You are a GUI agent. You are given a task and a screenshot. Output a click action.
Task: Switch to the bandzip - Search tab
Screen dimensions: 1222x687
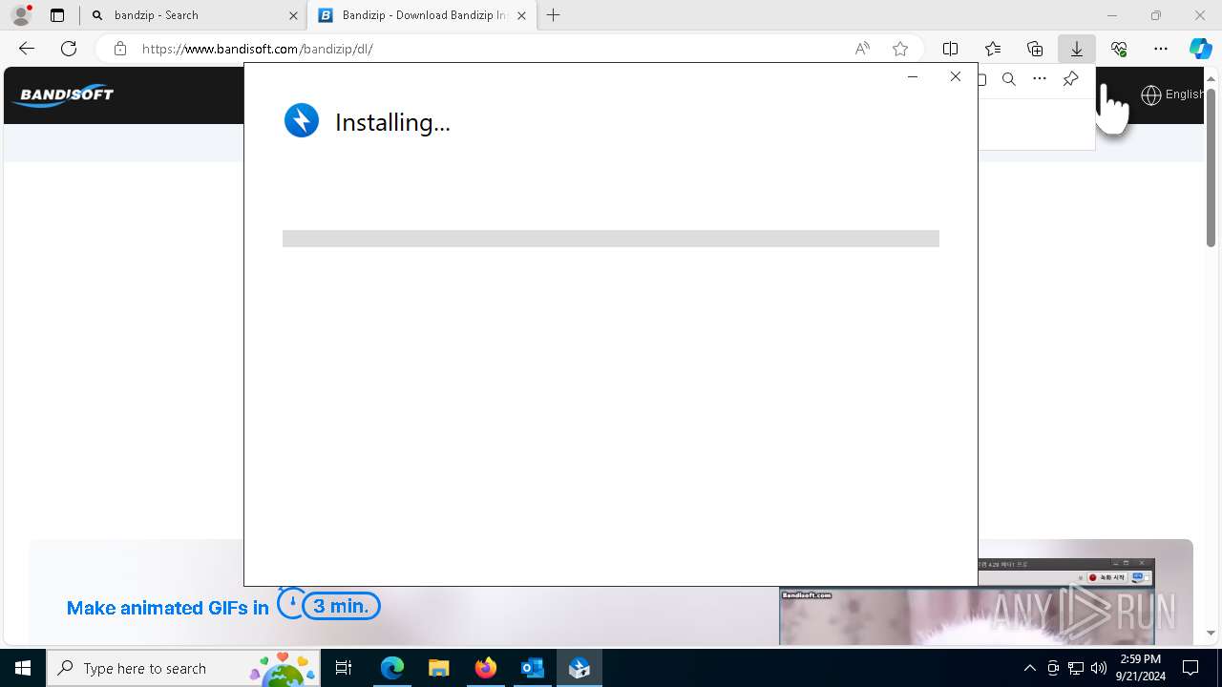pyautogui.click(x=156, y=15)
